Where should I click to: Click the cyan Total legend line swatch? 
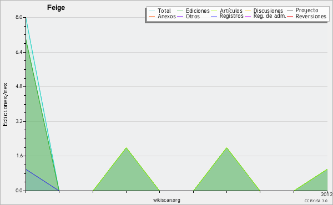point(152,11)
